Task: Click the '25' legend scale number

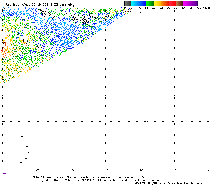Action: pyautogui.click(x=161, y=7)
